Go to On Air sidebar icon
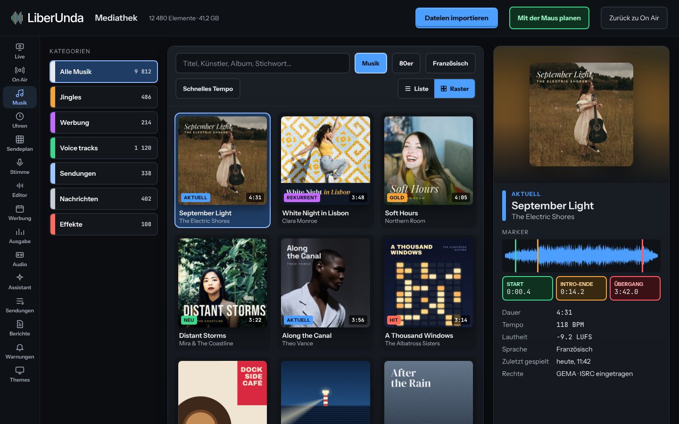 (20, 74)
